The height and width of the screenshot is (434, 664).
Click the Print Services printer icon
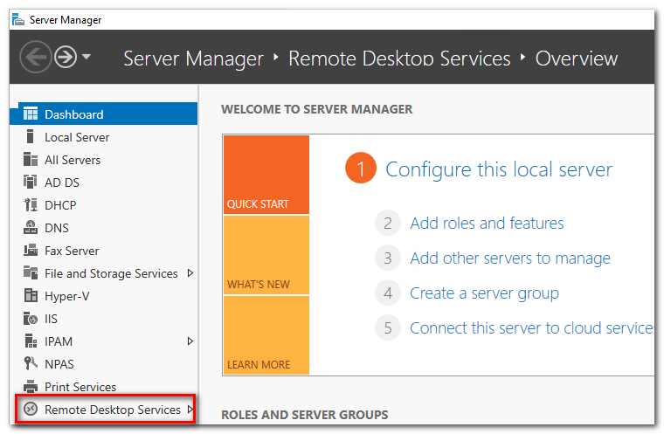(x=31, y=387)
